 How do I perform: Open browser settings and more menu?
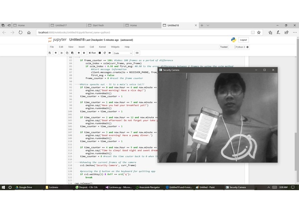pyautogui.click(x=295, y=33)
